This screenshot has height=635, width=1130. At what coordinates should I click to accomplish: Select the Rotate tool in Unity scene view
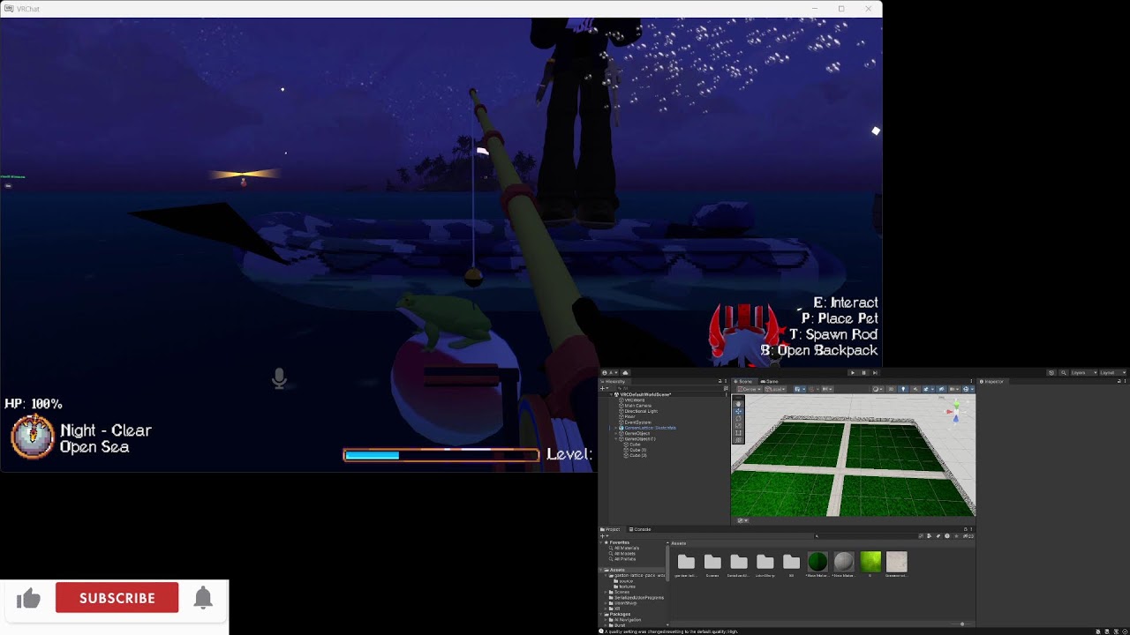pos(738,418)
